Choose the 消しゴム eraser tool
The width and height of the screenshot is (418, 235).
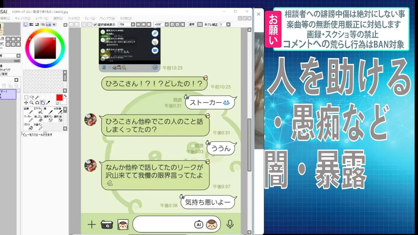pos(38,118)
